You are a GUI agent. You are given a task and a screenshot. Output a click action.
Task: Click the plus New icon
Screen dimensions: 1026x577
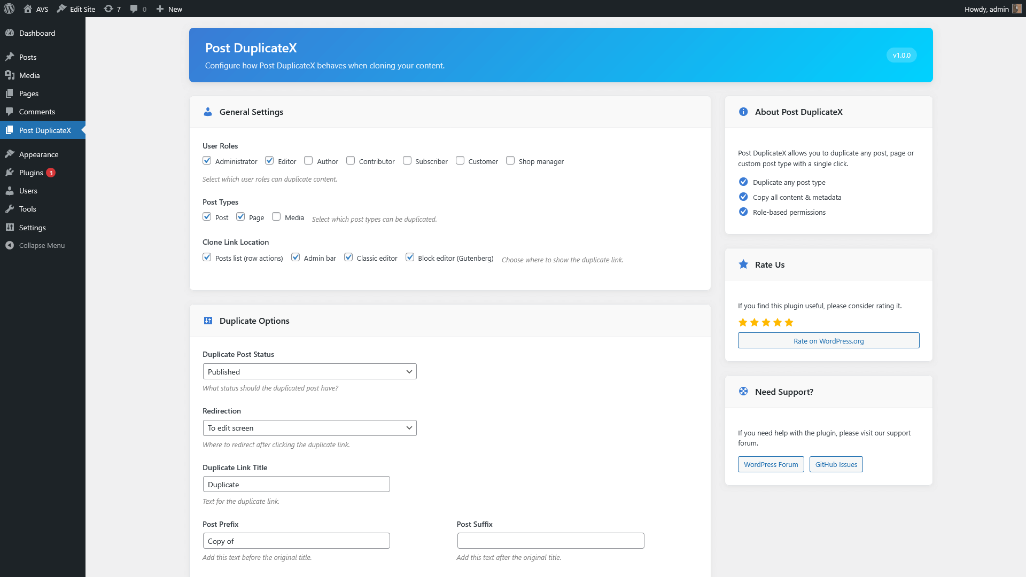[160, 9]
